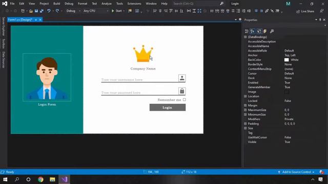The height and width of the screenshot is (184, 328).
Task: Open the Format menu
Action: tap(83, 4)
